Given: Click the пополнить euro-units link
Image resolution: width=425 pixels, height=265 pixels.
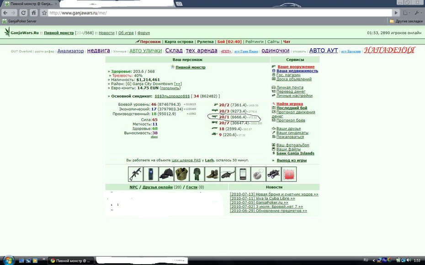Looking at the screenshot, I should tap(170, 88).
